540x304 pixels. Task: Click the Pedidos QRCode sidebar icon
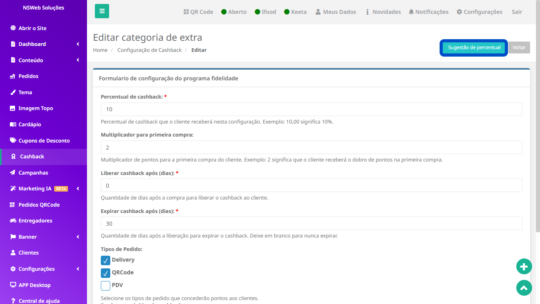point(13,205)
